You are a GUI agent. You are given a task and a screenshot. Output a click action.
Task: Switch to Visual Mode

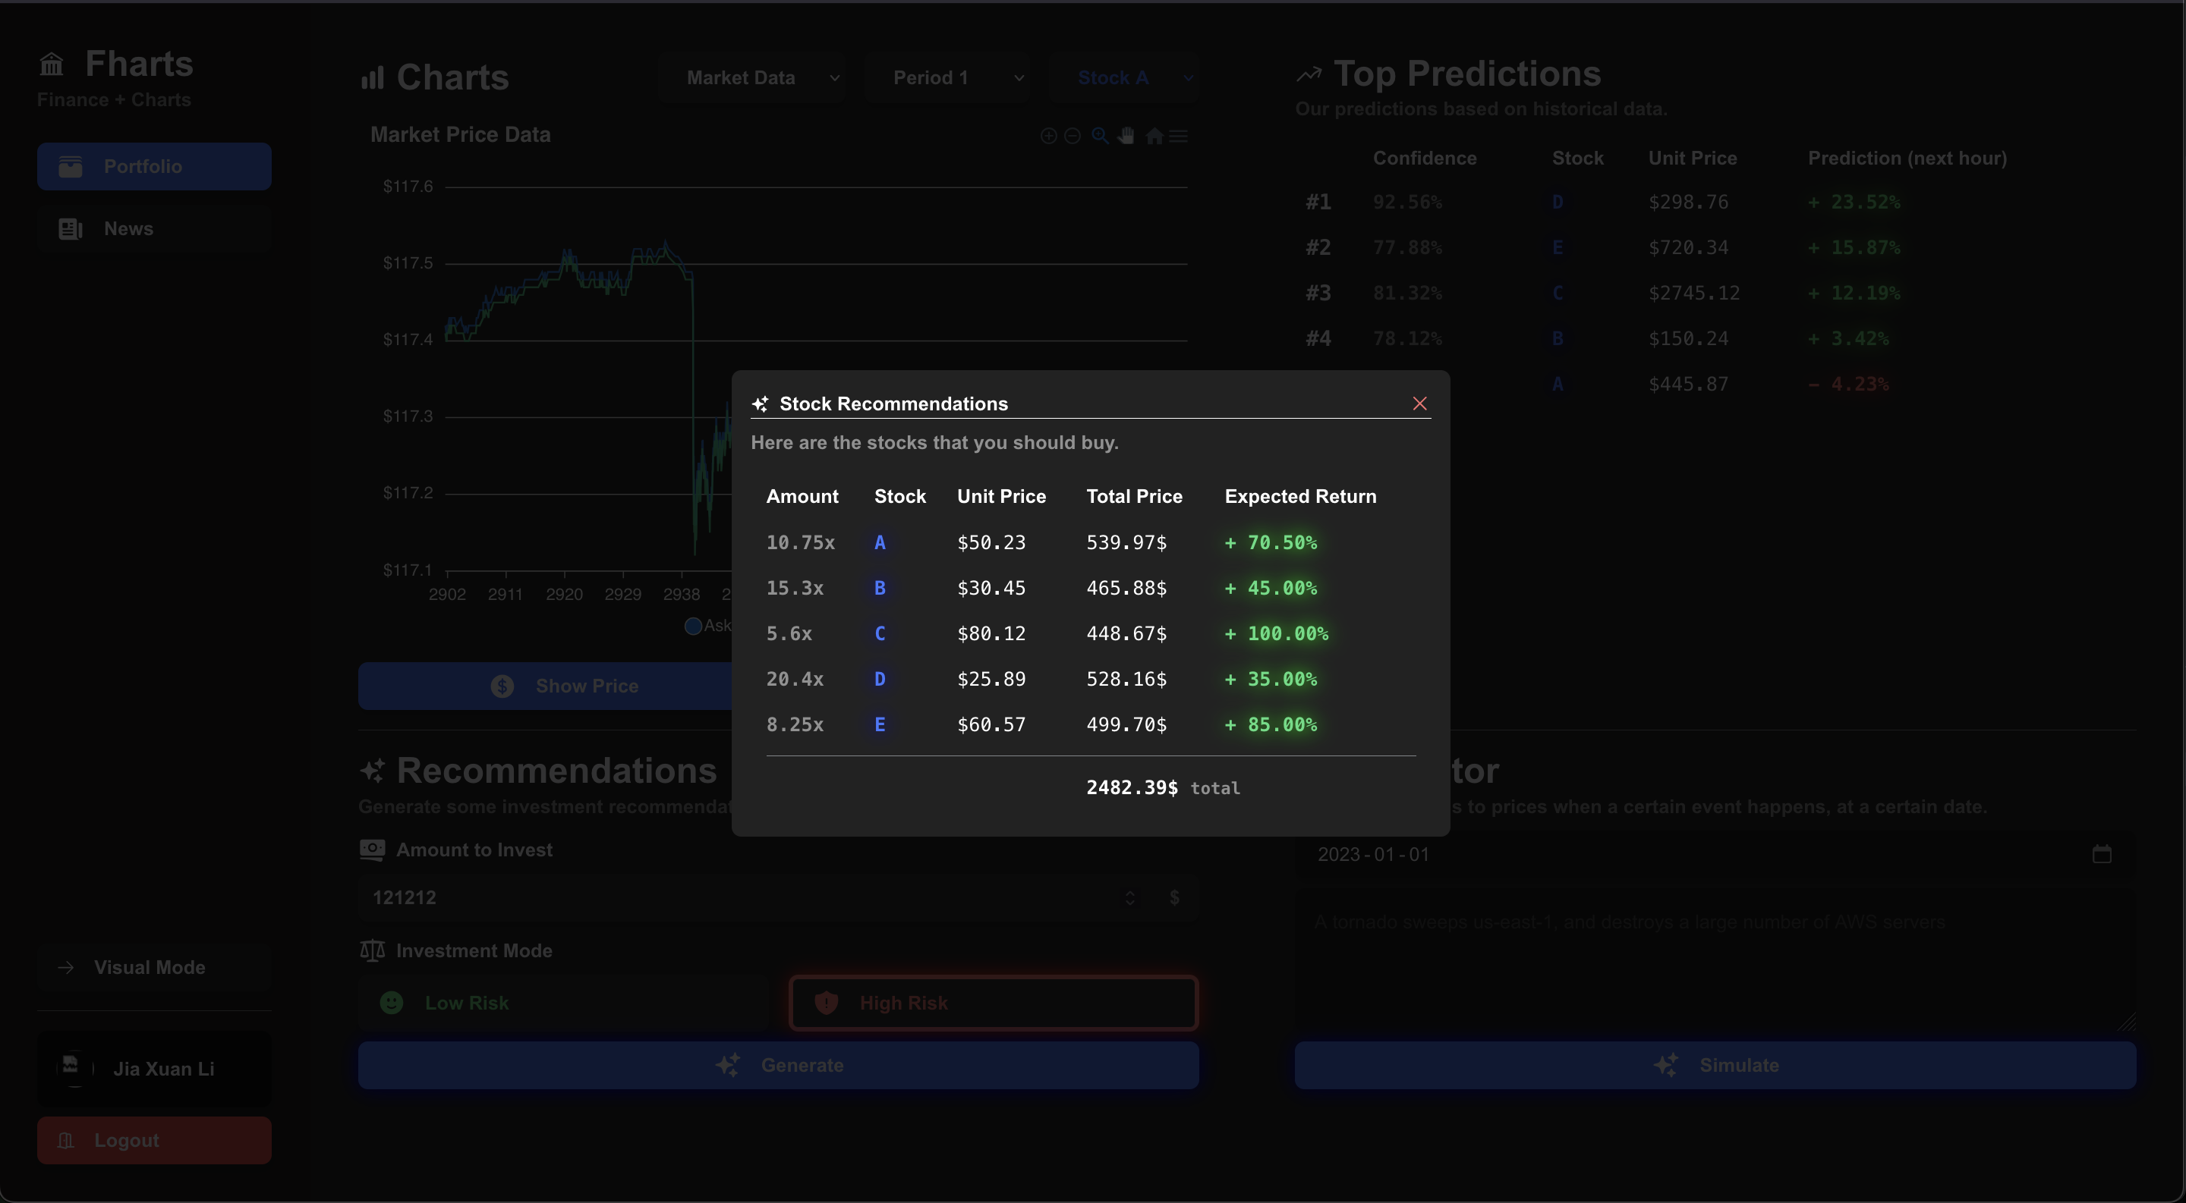[x=153, y=967]
